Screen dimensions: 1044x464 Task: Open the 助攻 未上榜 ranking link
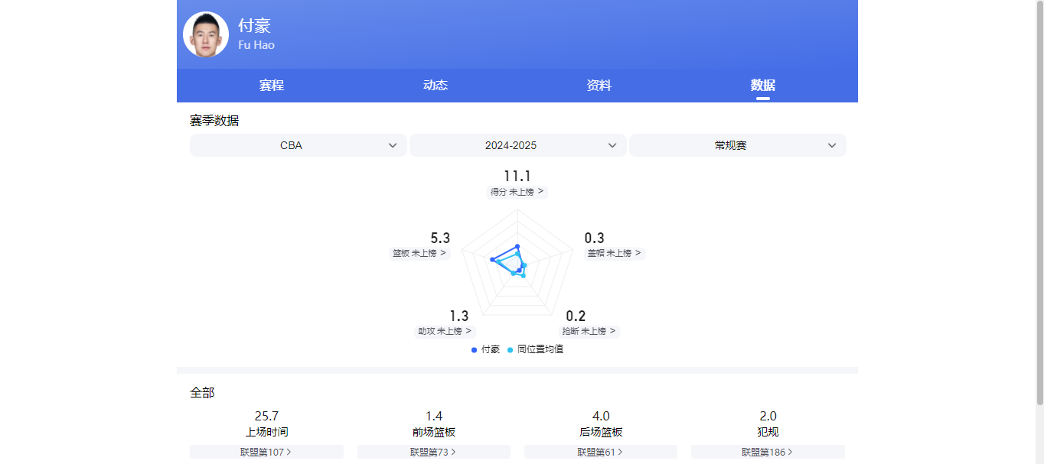pos(445,331)
